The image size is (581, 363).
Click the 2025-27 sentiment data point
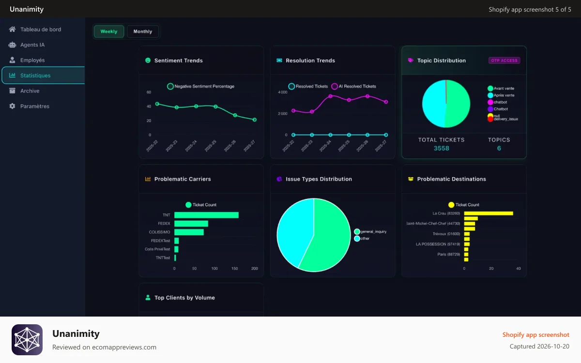tap(255, 120)
